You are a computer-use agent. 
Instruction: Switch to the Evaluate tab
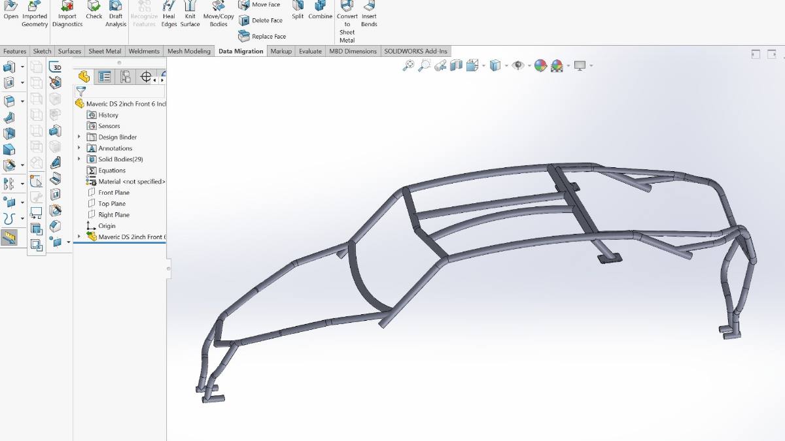(x=311, y=51)
